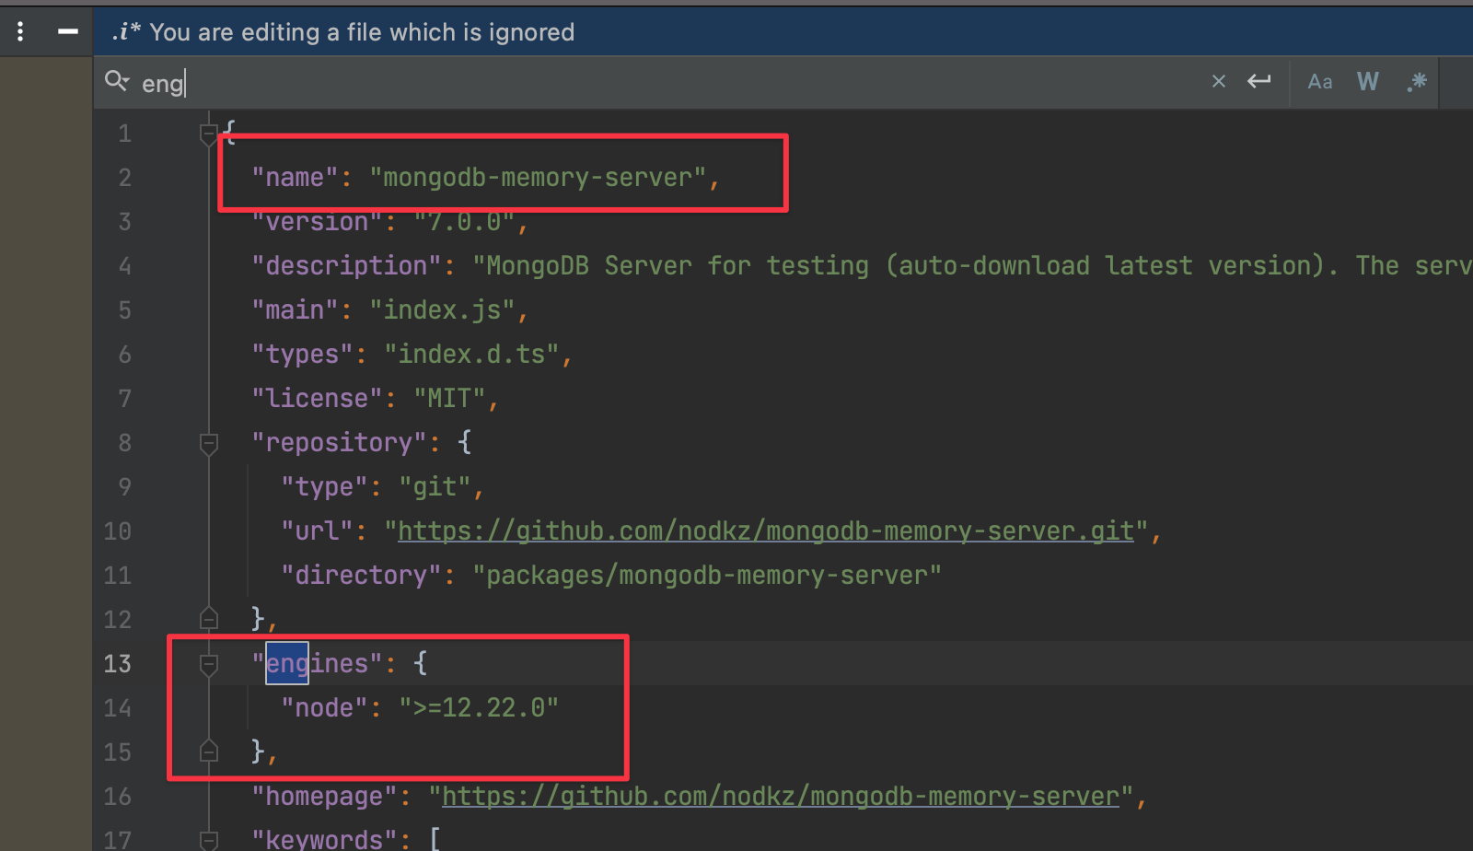Open search history magnifier icon
1473x851 pixels.
tap(117, 81)
